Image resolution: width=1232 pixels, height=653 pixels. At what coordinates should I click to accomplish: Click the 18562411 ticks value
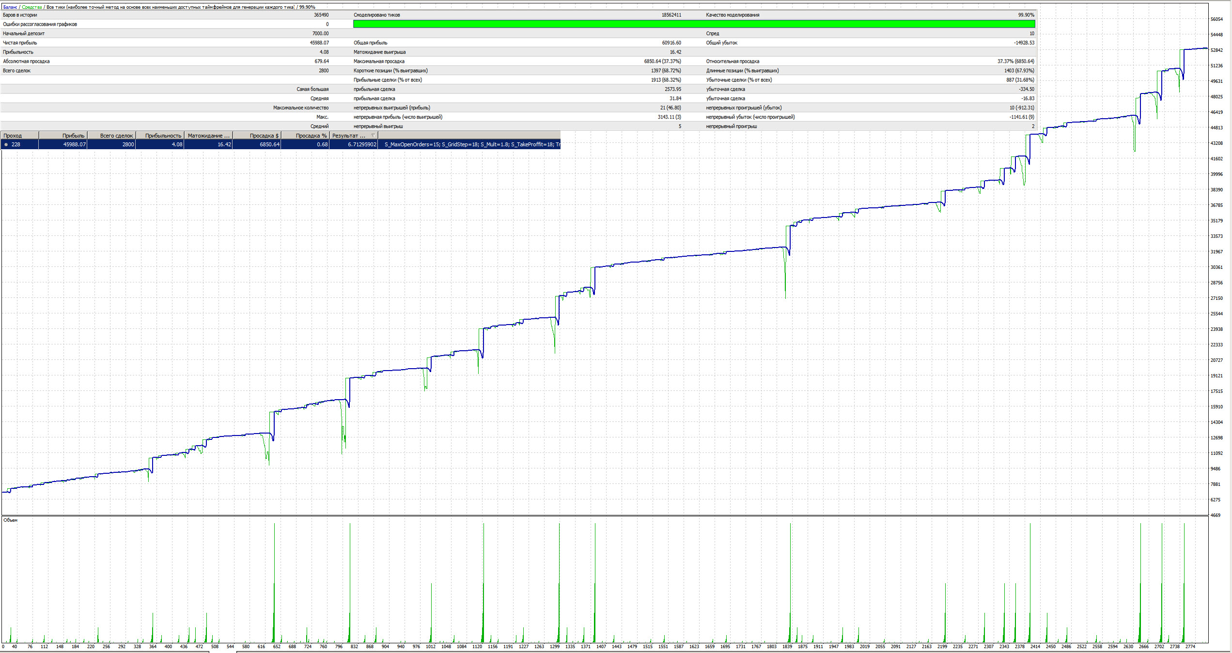(x=671, y=15)
